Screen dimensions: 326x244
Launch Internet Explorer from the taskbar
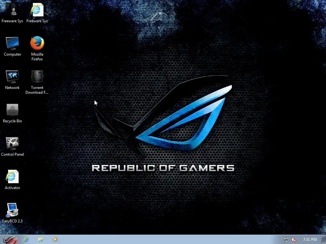point(26,240)
